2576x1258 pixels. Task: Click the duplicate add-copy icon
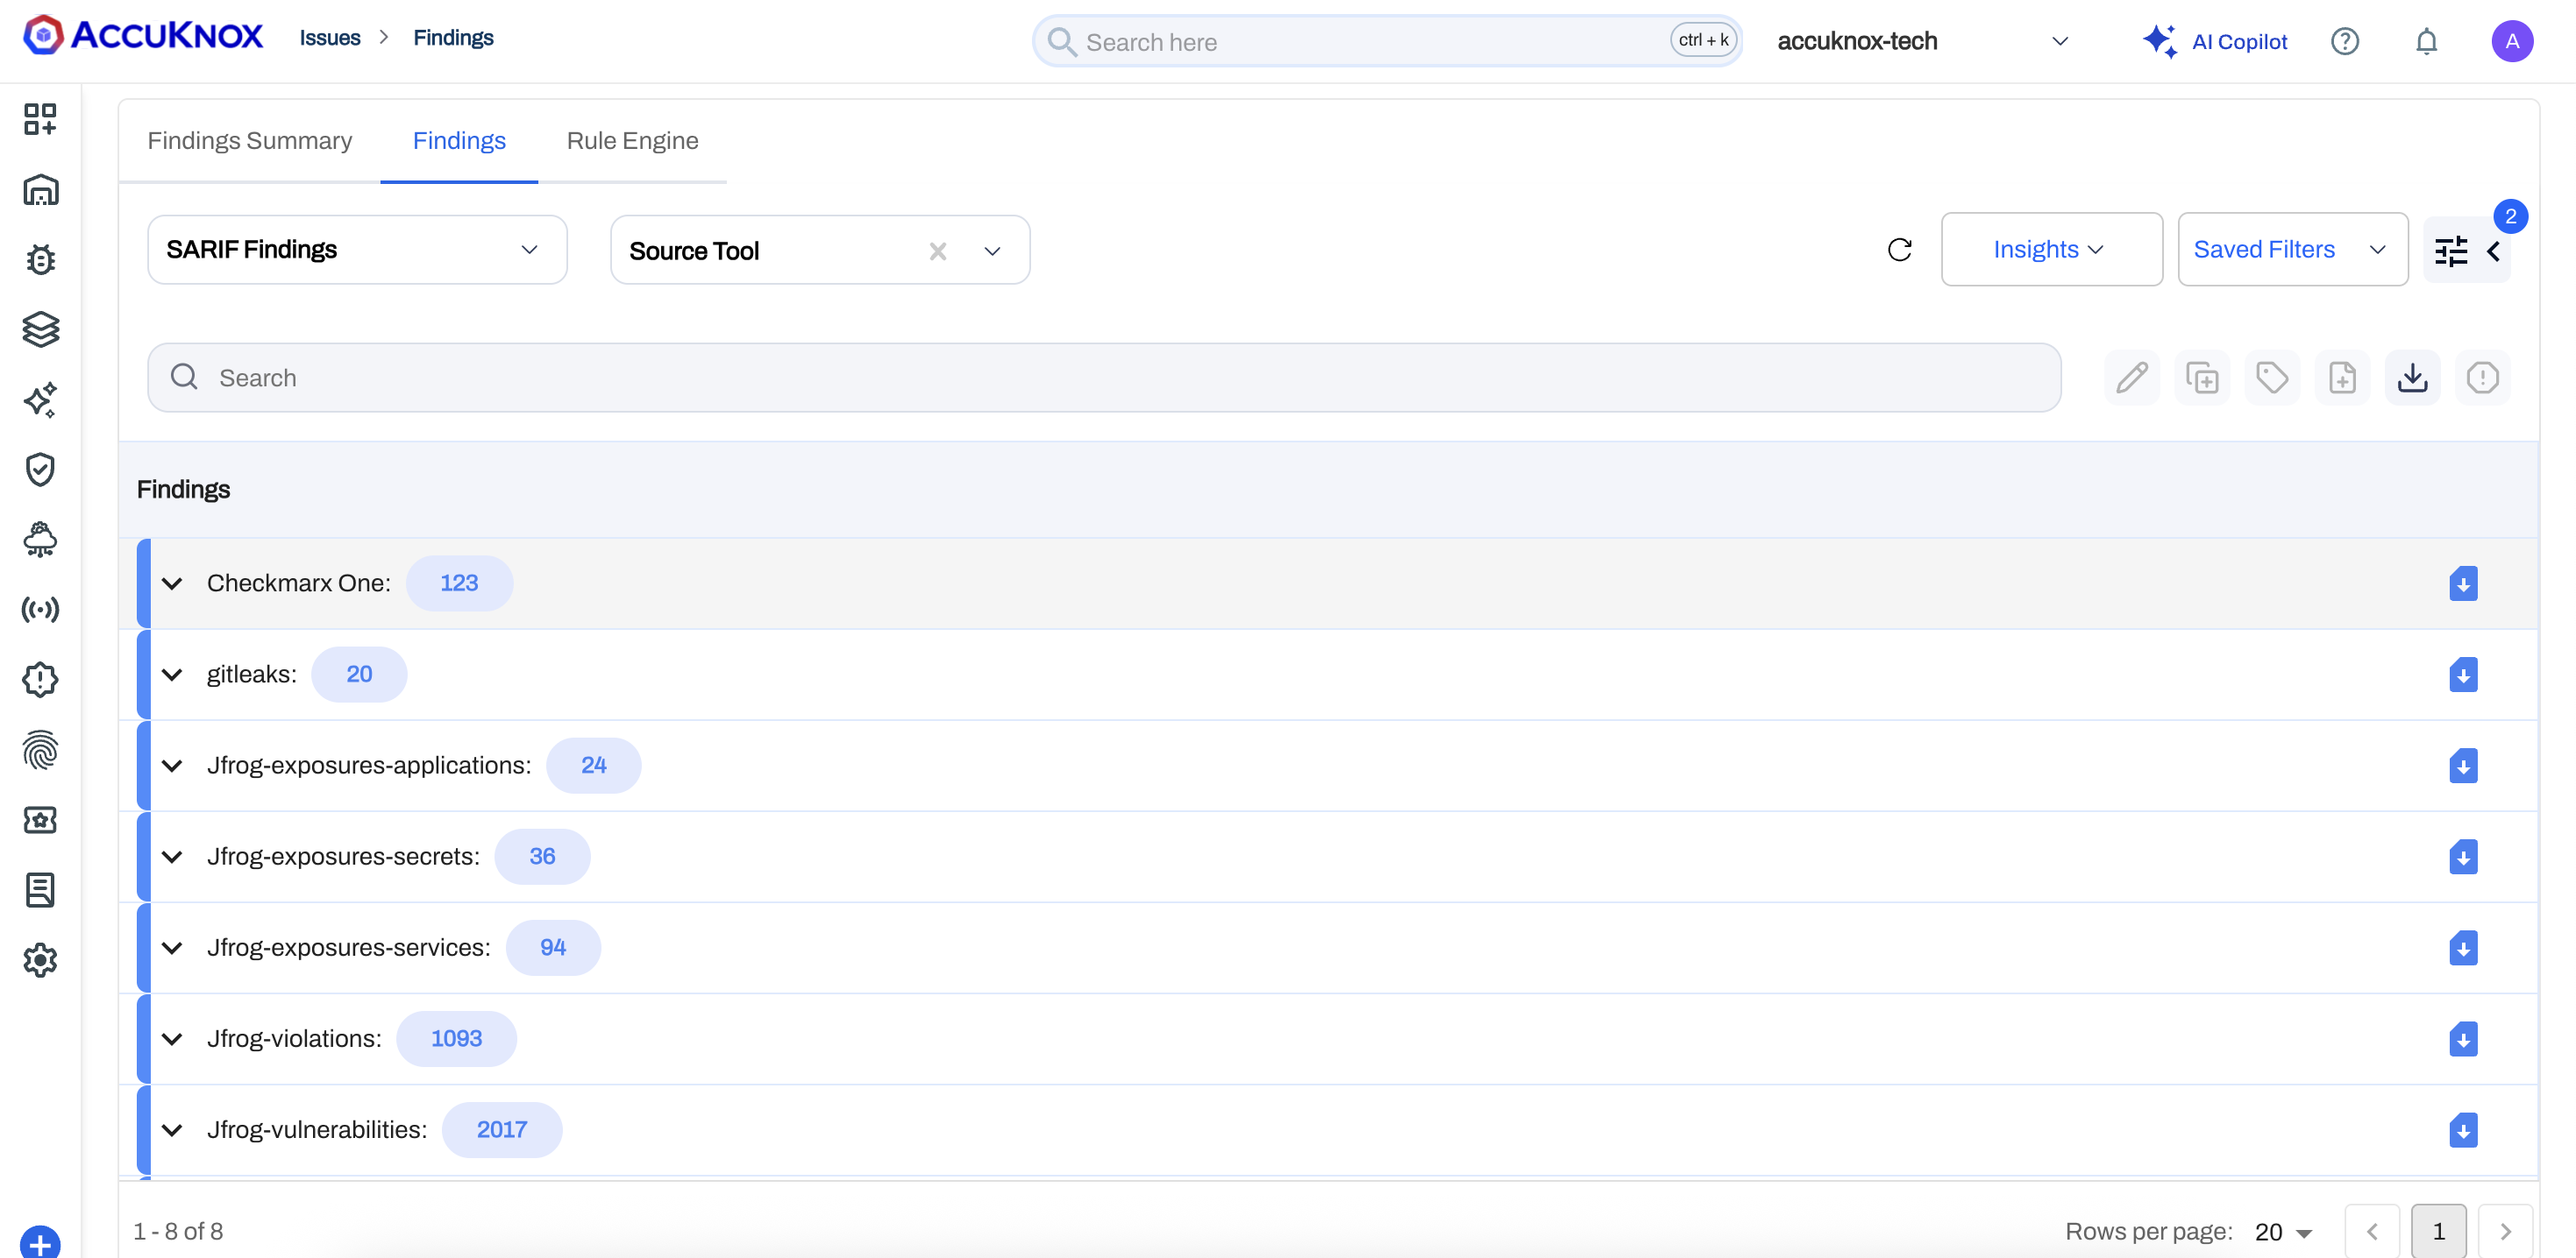[2202, 378]
